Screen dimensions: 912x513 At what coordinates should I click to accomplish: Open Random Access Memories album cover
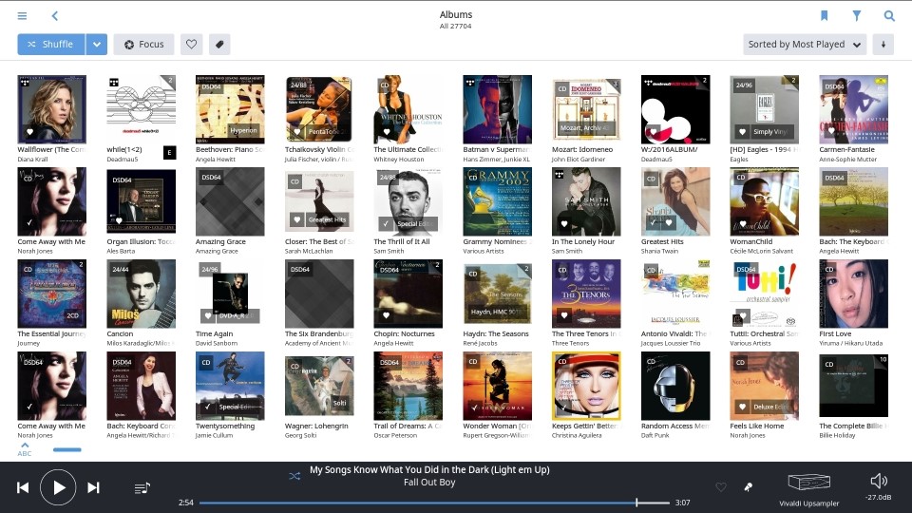point(675,386)
